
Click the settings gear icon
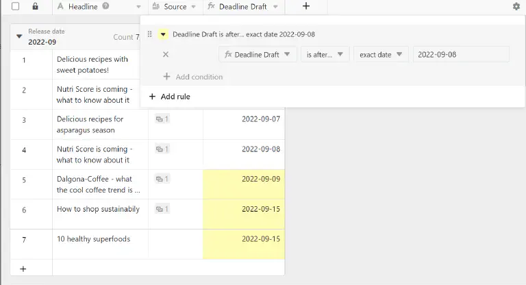click(516, 6)
